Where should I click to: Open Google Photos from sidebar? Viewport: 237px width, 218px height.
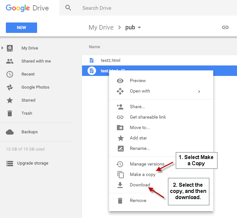point(35,87)
